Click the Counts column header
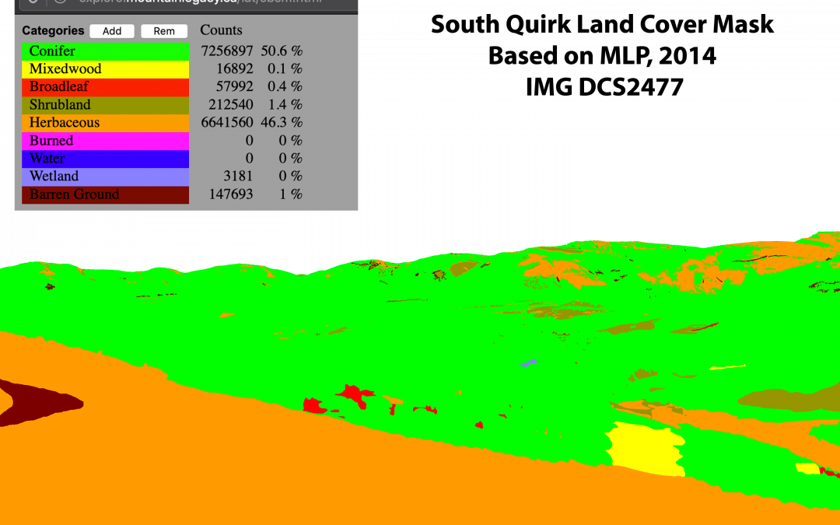The width and height of the screenshot is (840, 525). pos(221,30)
